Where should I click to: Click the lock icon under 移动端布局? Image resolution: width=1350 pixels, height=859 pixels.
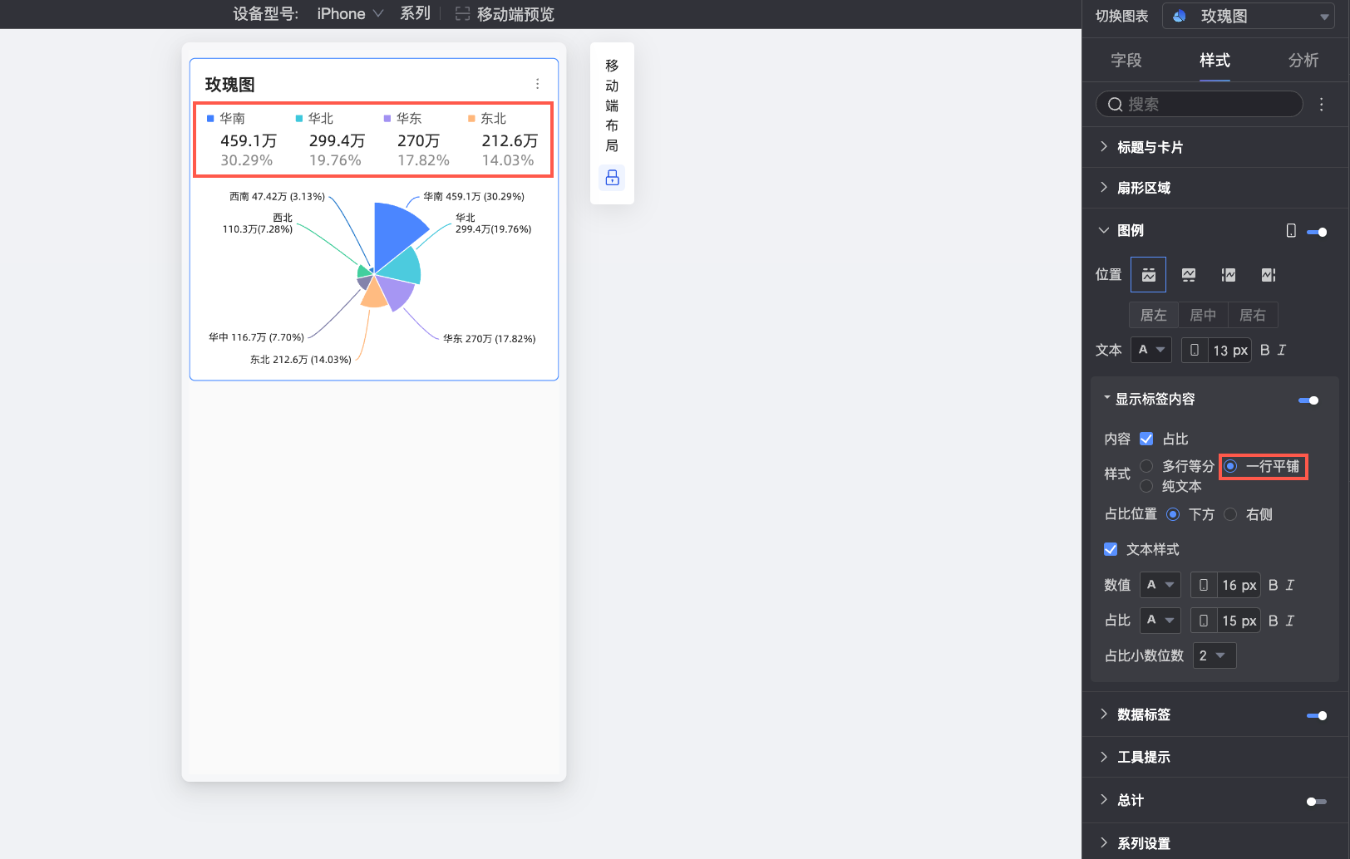tap(612, 177)
